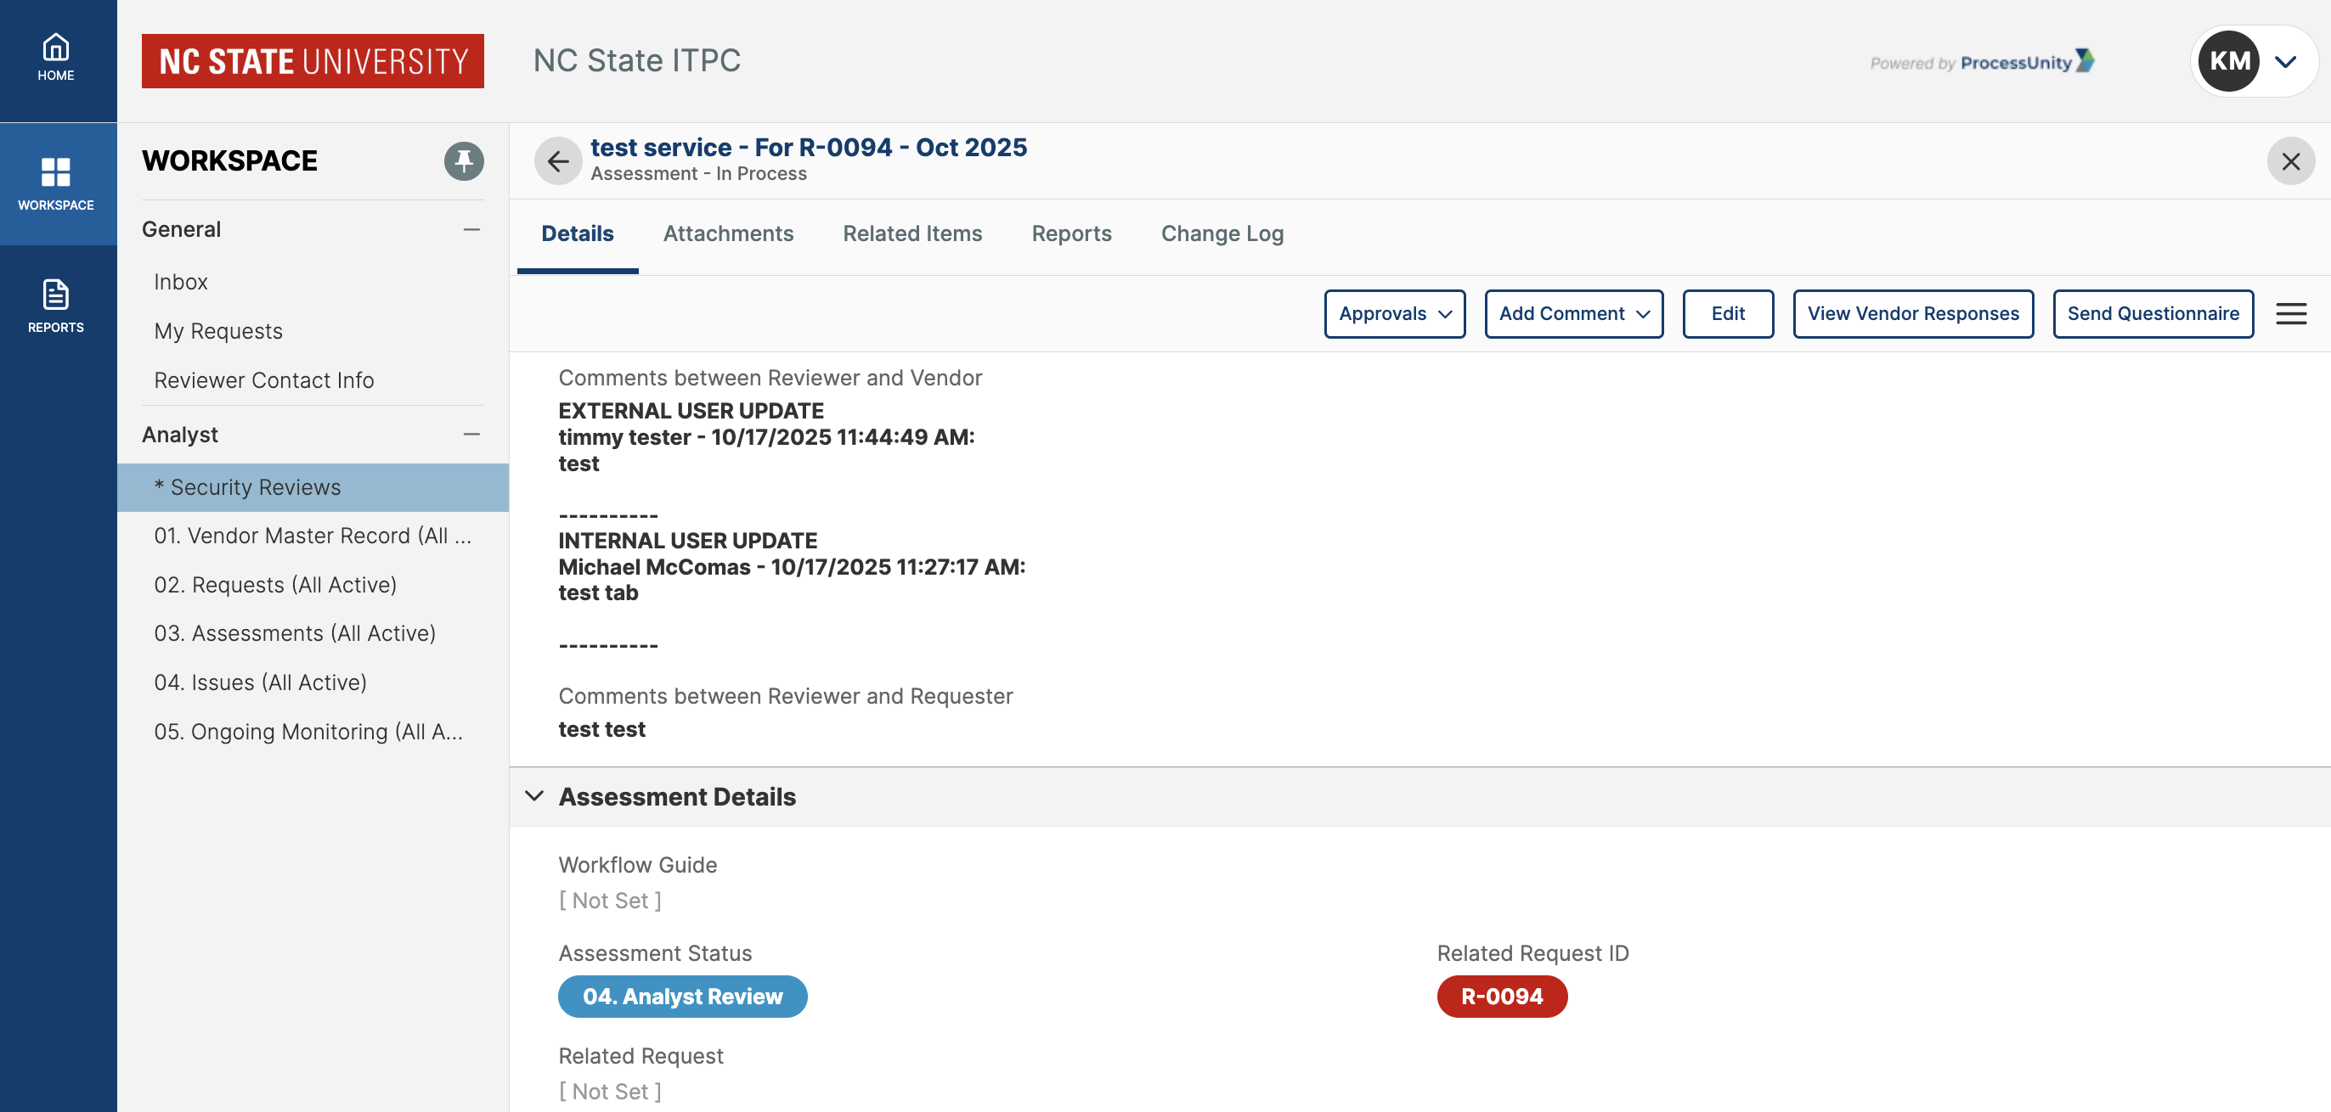Open user menu chevron next to KM
The width and height of the screenshot is (2331, 1112).
[x=2286, y=61]
